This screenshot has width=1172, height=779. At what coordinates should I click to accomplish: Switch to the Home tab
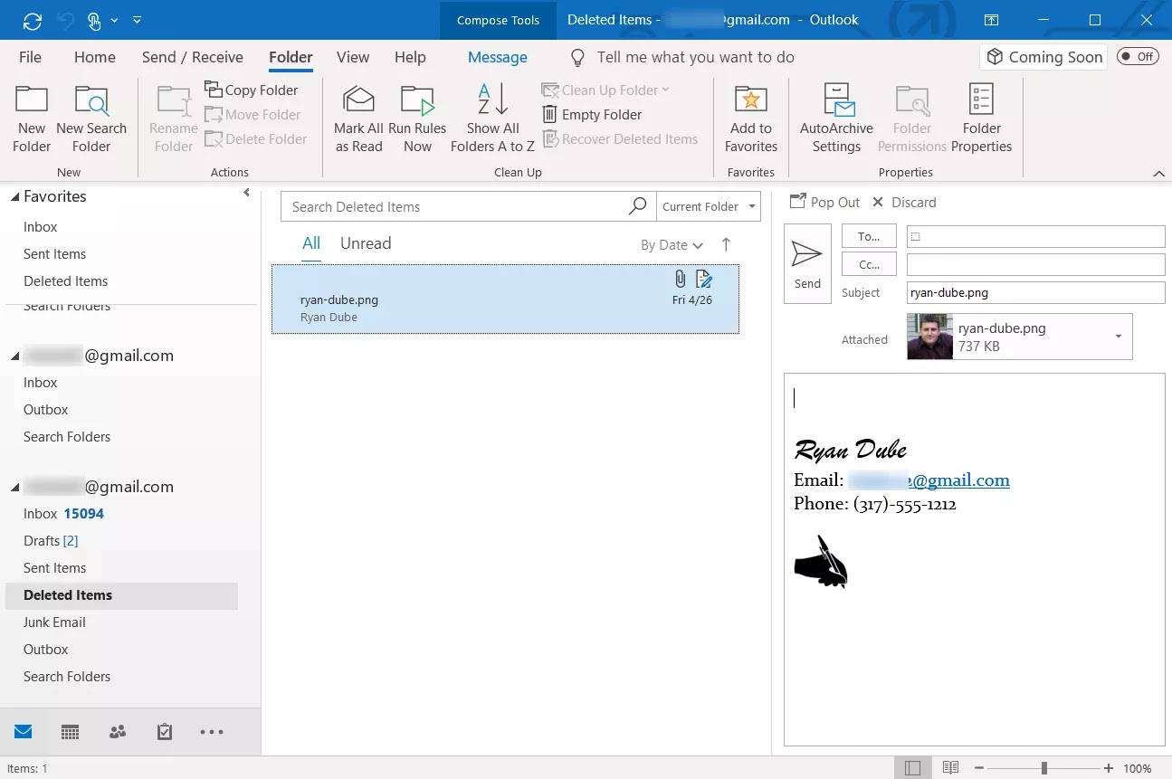(x=95, y=57)
